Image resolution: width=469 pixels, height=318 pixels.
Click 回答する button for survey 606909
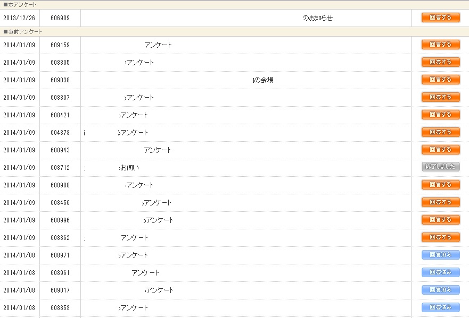pos(440,18)
